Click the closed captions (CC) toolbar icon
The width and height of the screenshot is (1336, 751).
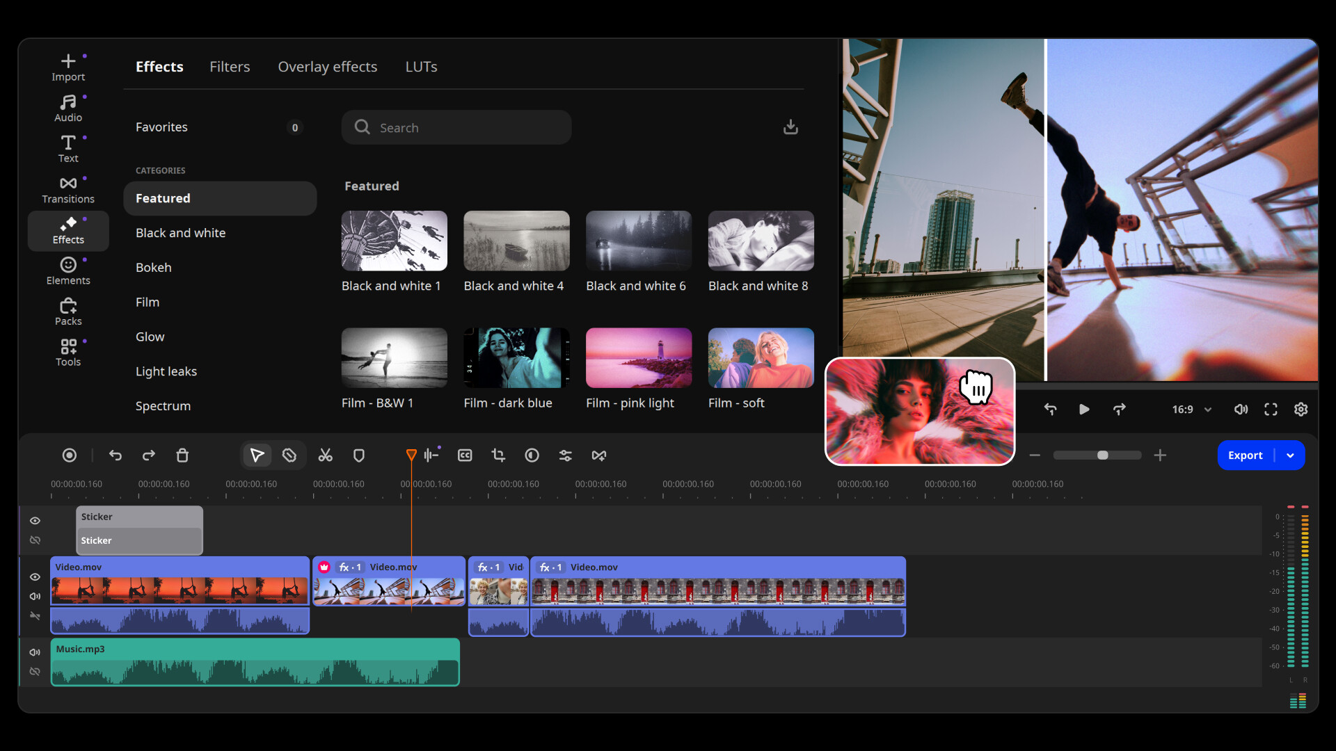[x=464, y=455]
